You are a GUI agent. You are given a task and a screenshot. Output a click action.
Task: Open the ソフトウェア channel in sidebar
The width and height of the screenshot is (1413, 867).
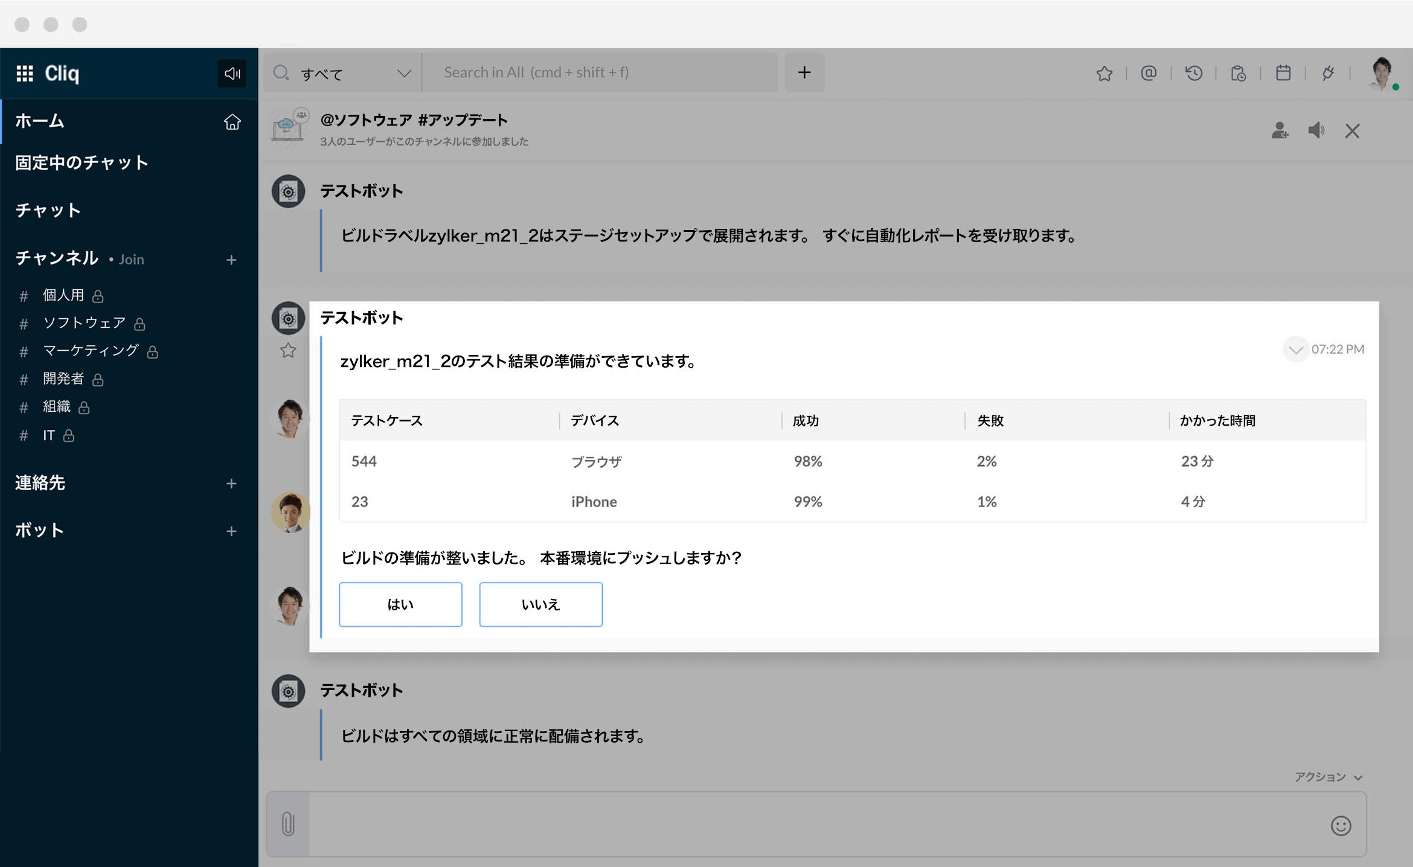[84, 323]
